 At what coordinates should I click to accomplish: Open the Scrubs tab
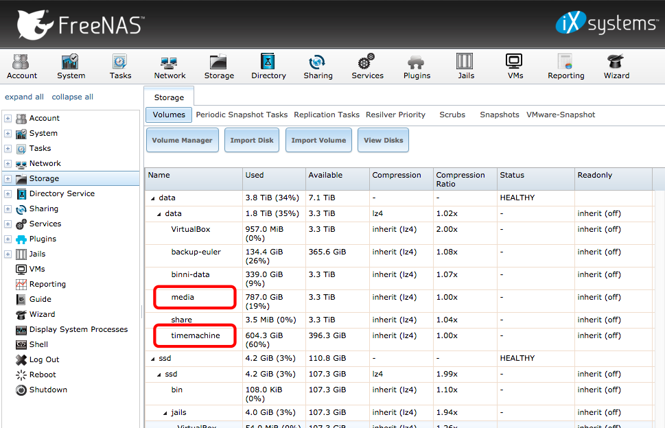click(452, 115)
